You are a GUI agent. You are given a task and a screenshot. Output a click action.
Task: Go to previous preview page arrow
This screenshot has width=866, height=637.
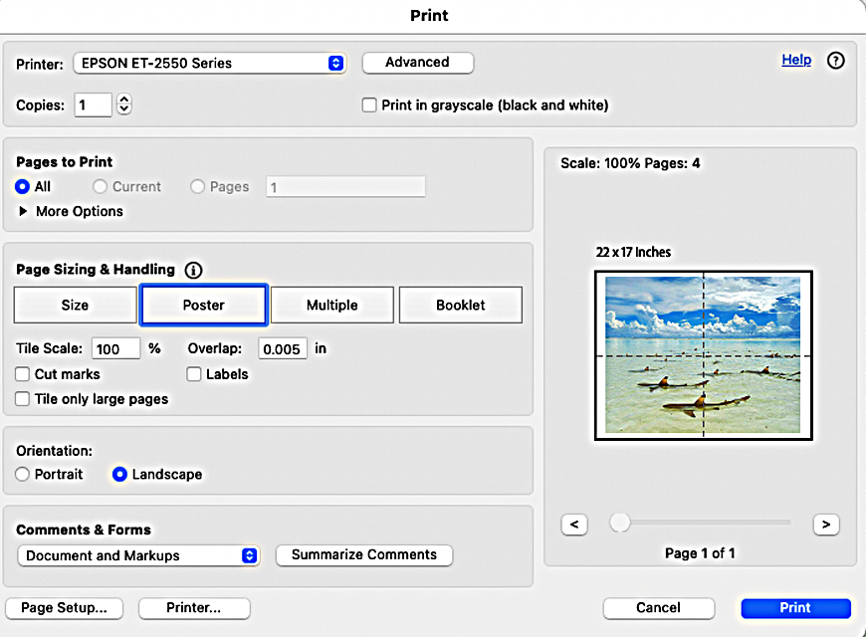click(572, 524)
